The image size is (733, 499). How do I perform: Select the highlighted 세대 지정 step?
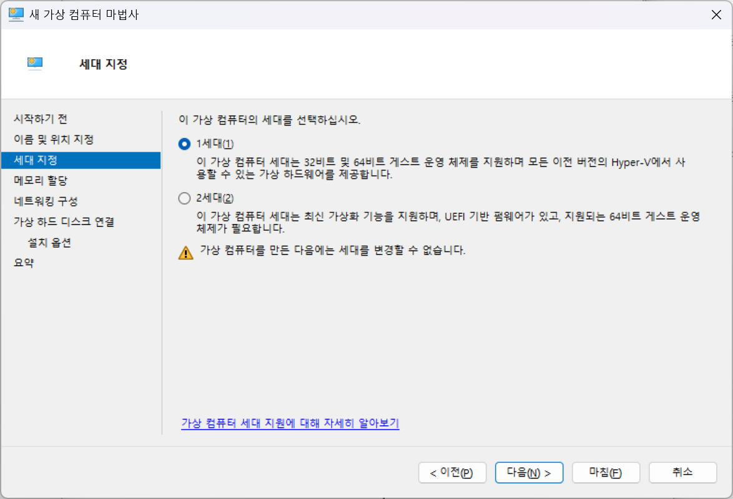(81, 160)
